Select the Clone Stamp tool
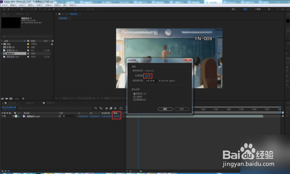This screenshot has height=174, width=290. tap(49, 9)
